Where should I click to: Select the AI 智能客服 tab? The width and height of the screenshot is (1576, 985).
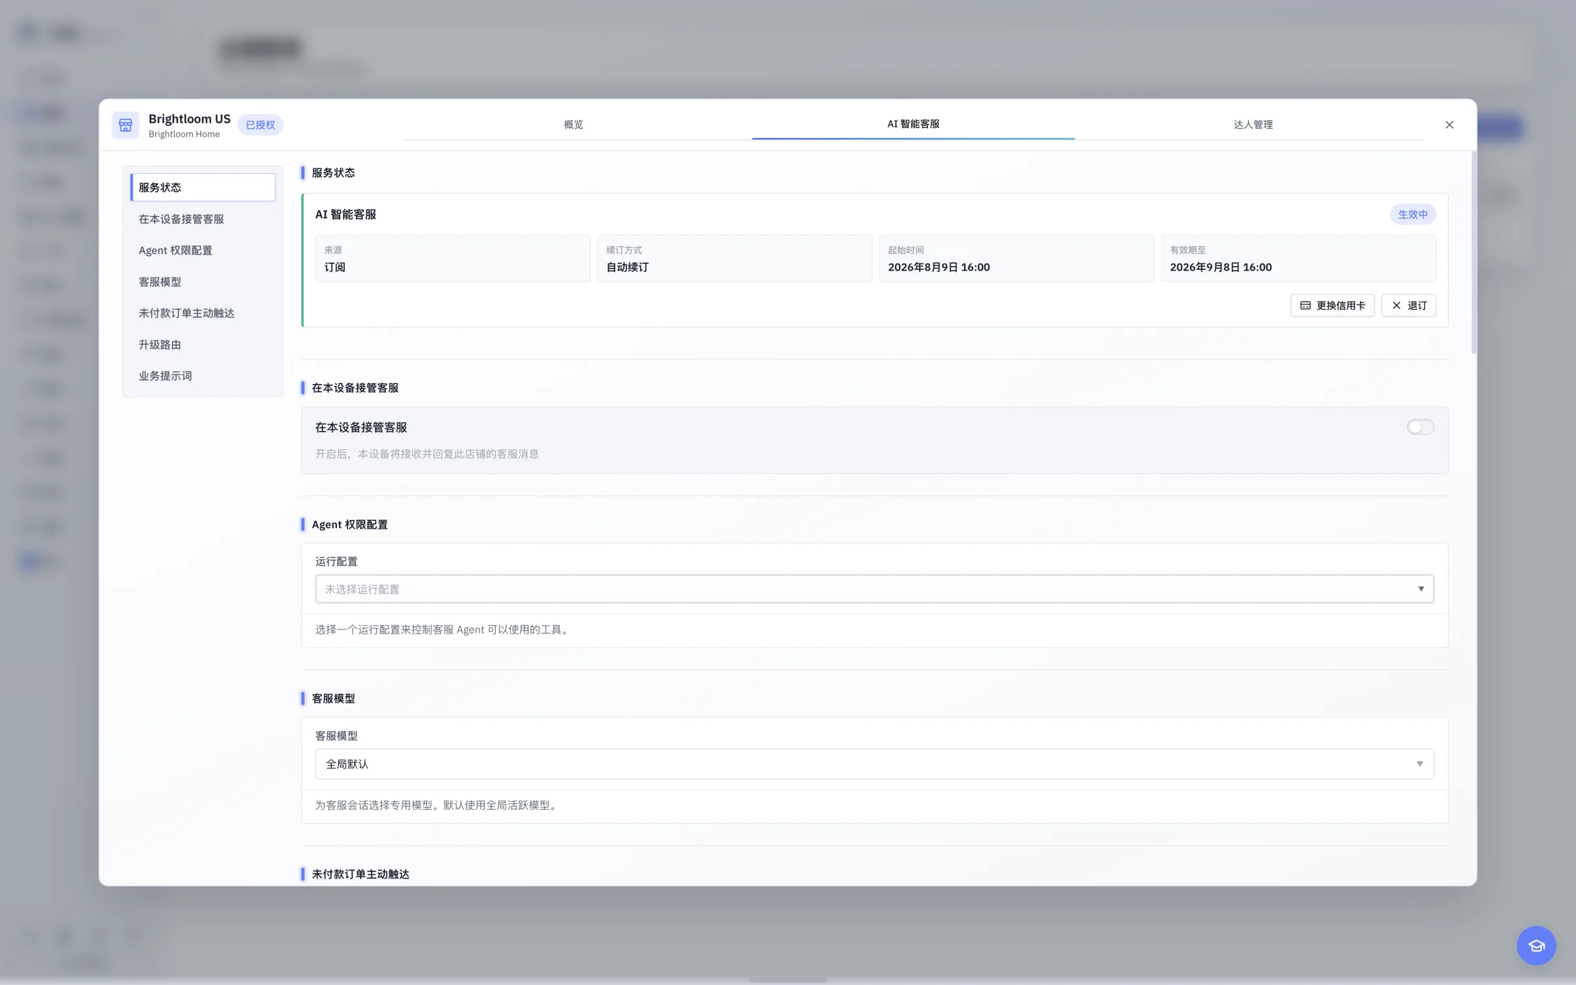click(x=913, y=124)
